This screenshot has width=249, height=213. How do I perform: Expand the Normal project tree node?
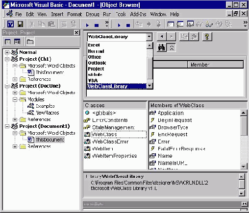[x=7, y=52]
